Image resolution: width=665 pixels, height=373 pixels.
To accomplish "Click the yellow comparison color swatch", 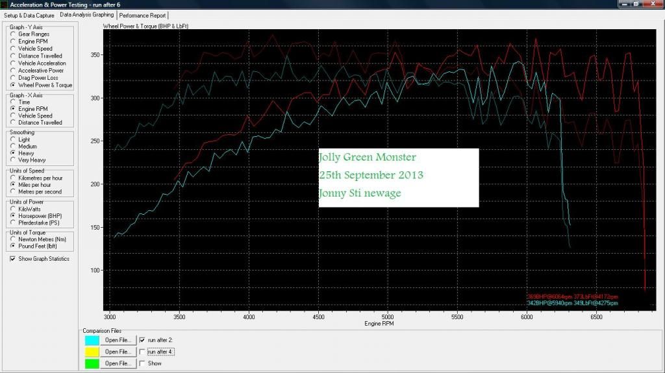I will tap(92, 352).
